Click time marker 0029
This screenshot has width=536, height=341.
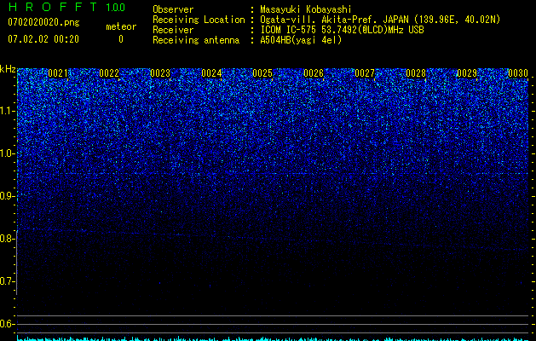coord(467,73)
